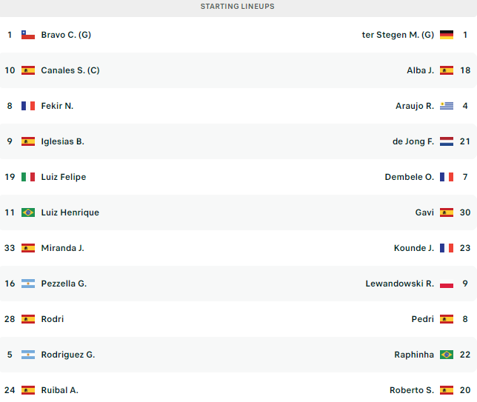Image resolution: width=477 pixels, height=402 pixels.
Task: Open player Canales S. (C) profile
Action: pyautogui.click(x=70, y=70)
